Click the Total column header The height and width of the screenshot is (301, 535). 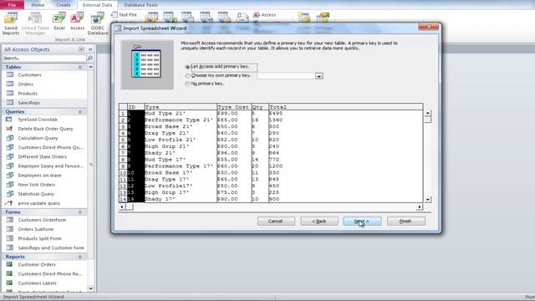pyautogui.click(x=345, y=107)
